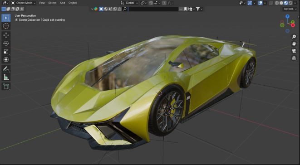300x165 pixels.
Task: Set selection mode to invert
Action: pos(17,9)
